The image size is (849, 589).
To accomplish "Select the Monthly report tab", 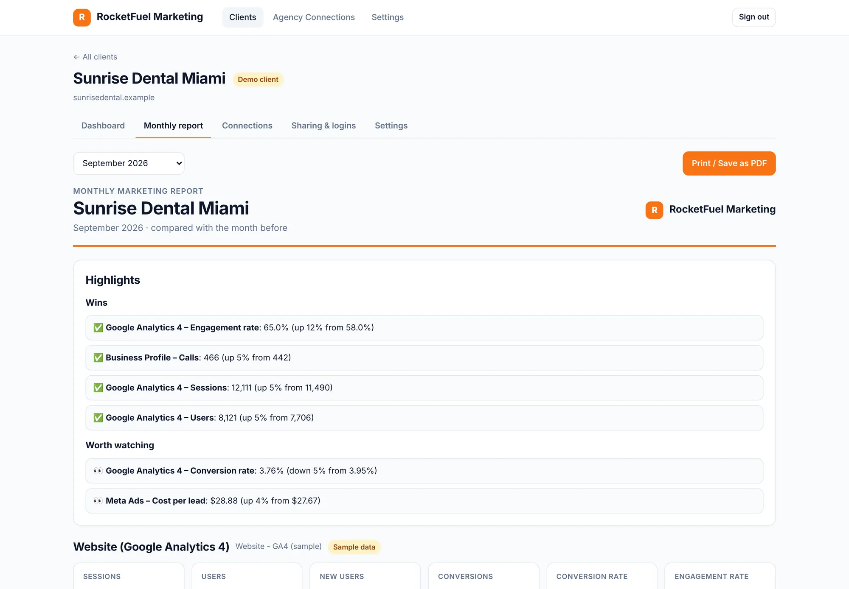I will click(173, 126).
